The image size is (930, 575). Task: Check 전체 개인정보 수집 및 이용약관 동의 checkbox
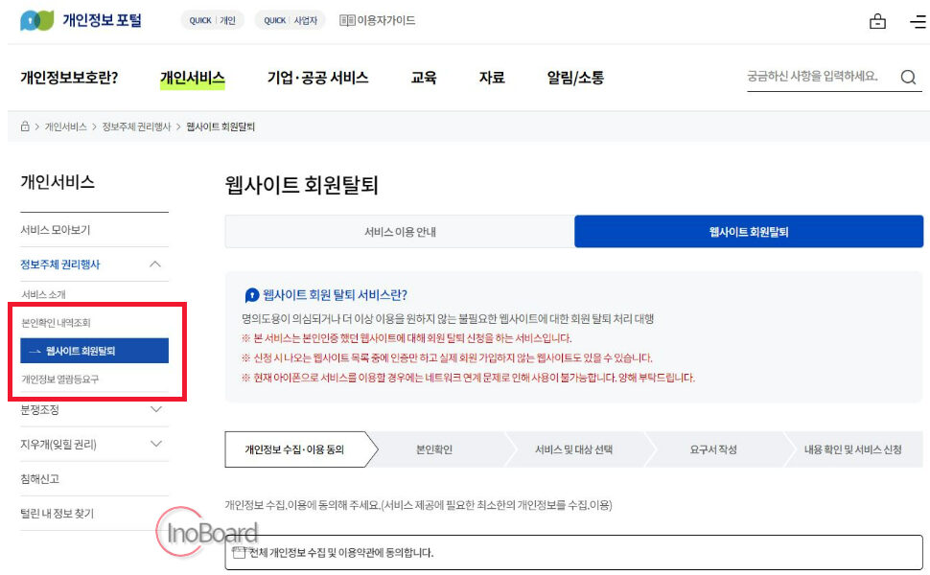239,552
